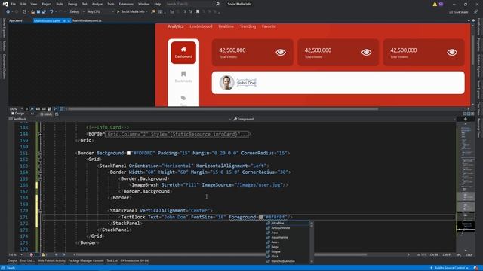Screen dimensions: 483x271
Task: Open the code editor zoom dropdown
Action: tap(16, 255)
